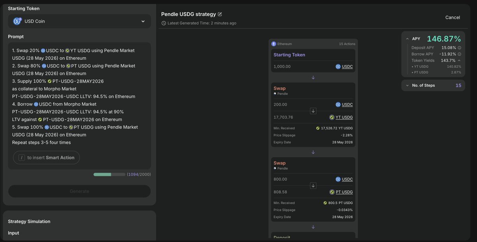477x242 pixels.
Task: Open USDC link in 200.00 swap
Action: tap(347, 104)
